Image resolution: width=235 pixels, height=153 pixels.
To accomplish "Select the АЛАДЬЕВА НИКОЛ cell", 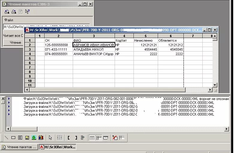I will [94, 49].
